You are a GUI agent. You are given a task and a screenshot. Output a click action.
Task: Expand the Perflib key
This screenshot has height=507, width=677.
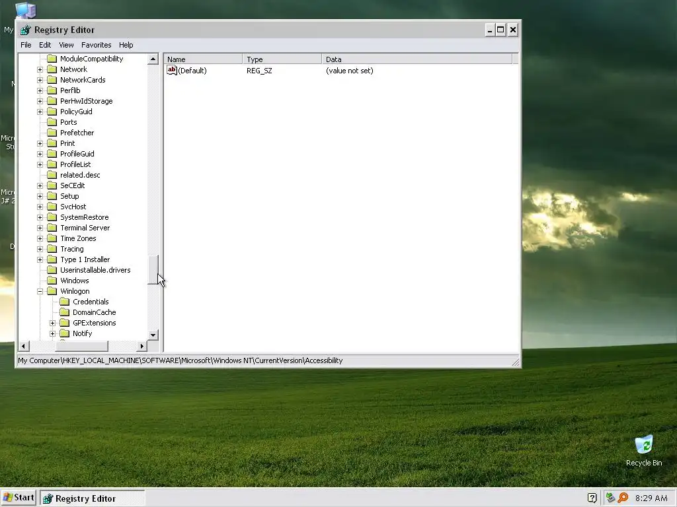(x=40, y=90)
